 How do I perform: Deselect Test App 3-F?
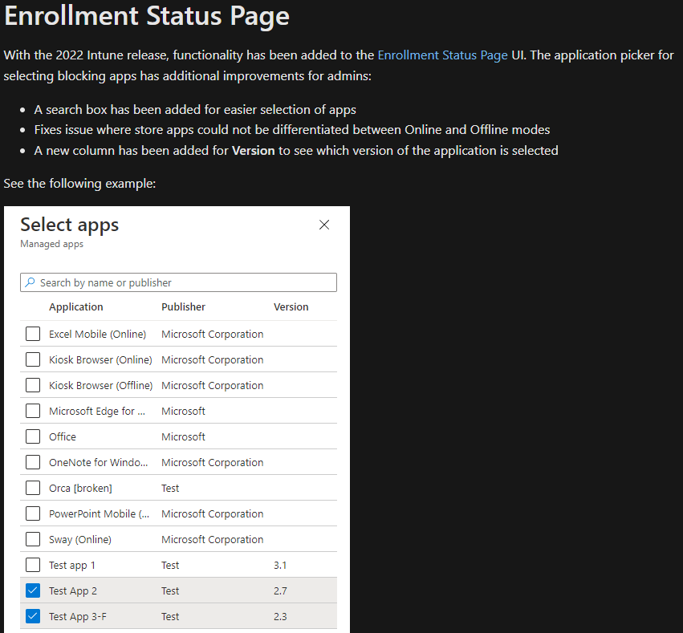point(31,615)
